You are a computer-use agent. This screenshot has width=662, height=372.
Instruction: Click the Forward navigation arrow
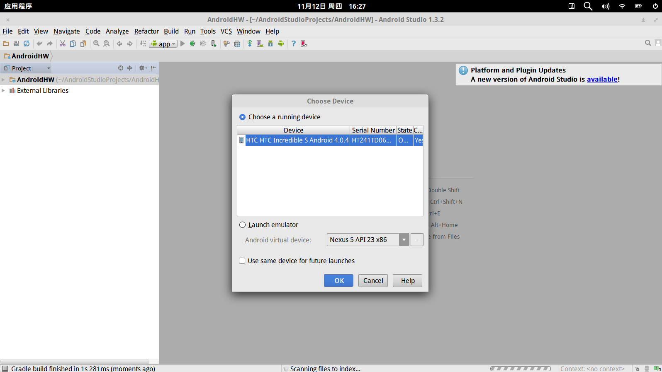coord(130,43)
